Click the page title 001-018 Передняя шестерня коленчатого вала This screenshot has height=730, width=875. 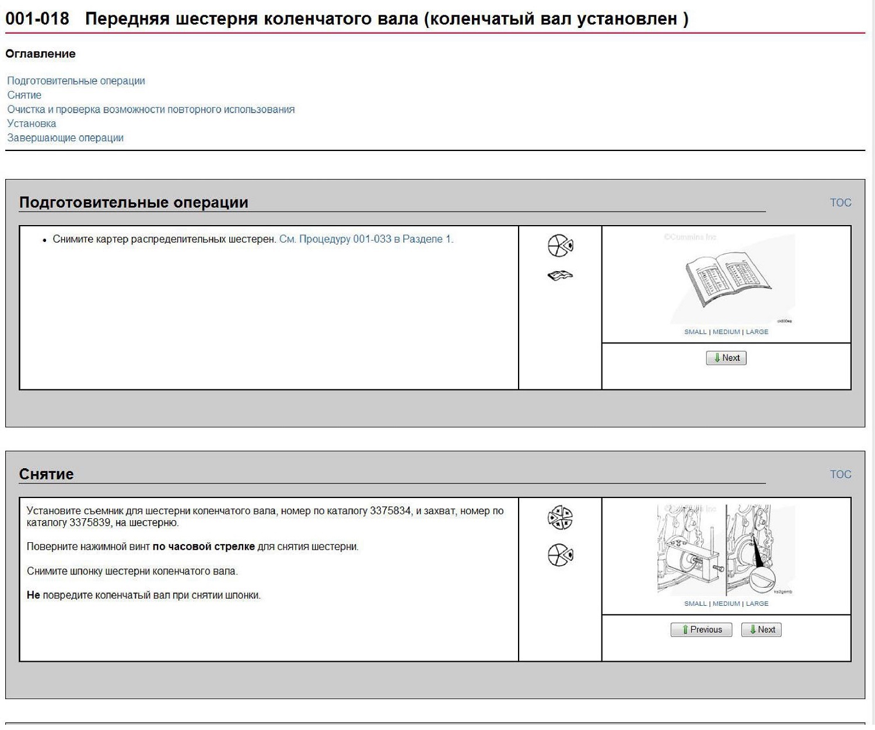point(346,19)
